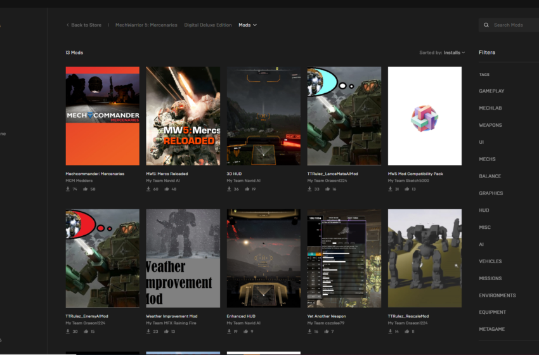Filter by MECHLAB tag
Viewport: 539px width, 355px height.
pyautogui.click(x=491, y=108)
